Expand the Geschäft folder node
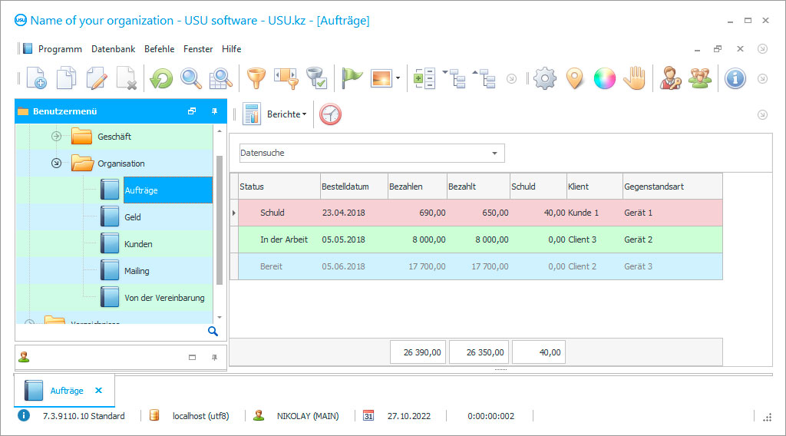The height and width of the screenshot is (436, 786). [x=56, y=137]
